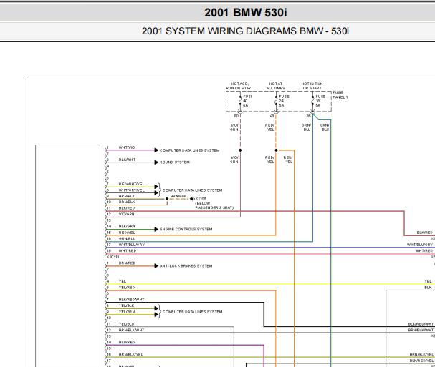
Task: Select the "FUSE 24 5A" label
Action: (284, 101)
